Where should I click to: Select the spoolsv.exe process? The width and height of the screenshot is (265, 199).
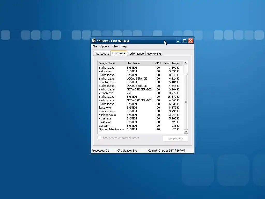(141, 82)
